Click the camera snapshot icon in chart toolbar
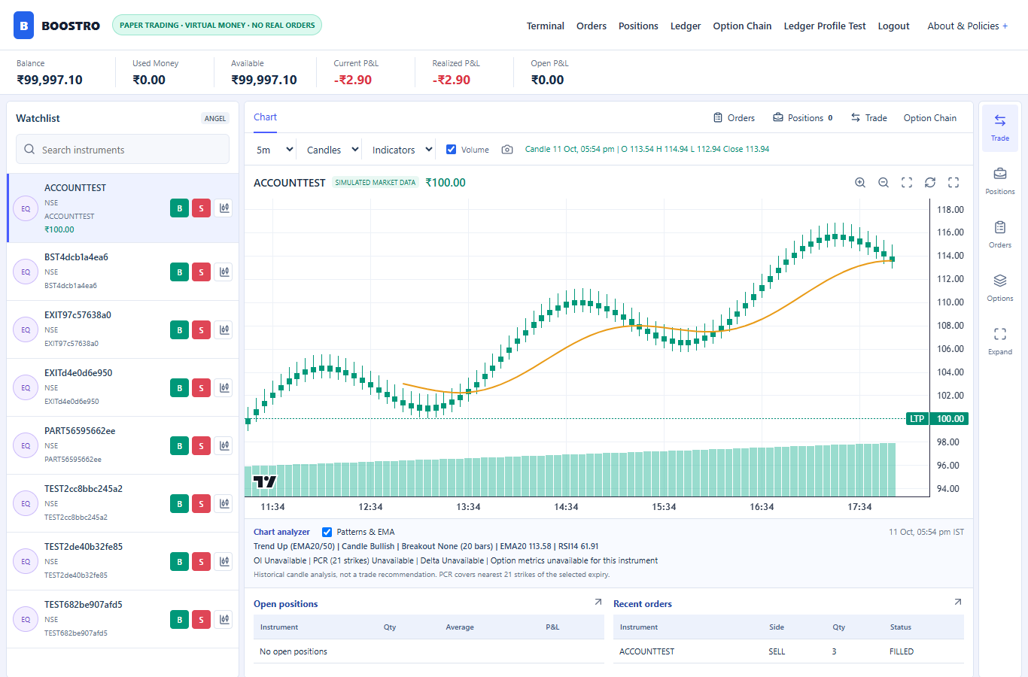 point(507,150)
